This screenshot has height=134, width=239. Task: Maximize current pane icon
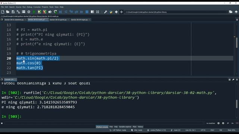click(92, 12)
